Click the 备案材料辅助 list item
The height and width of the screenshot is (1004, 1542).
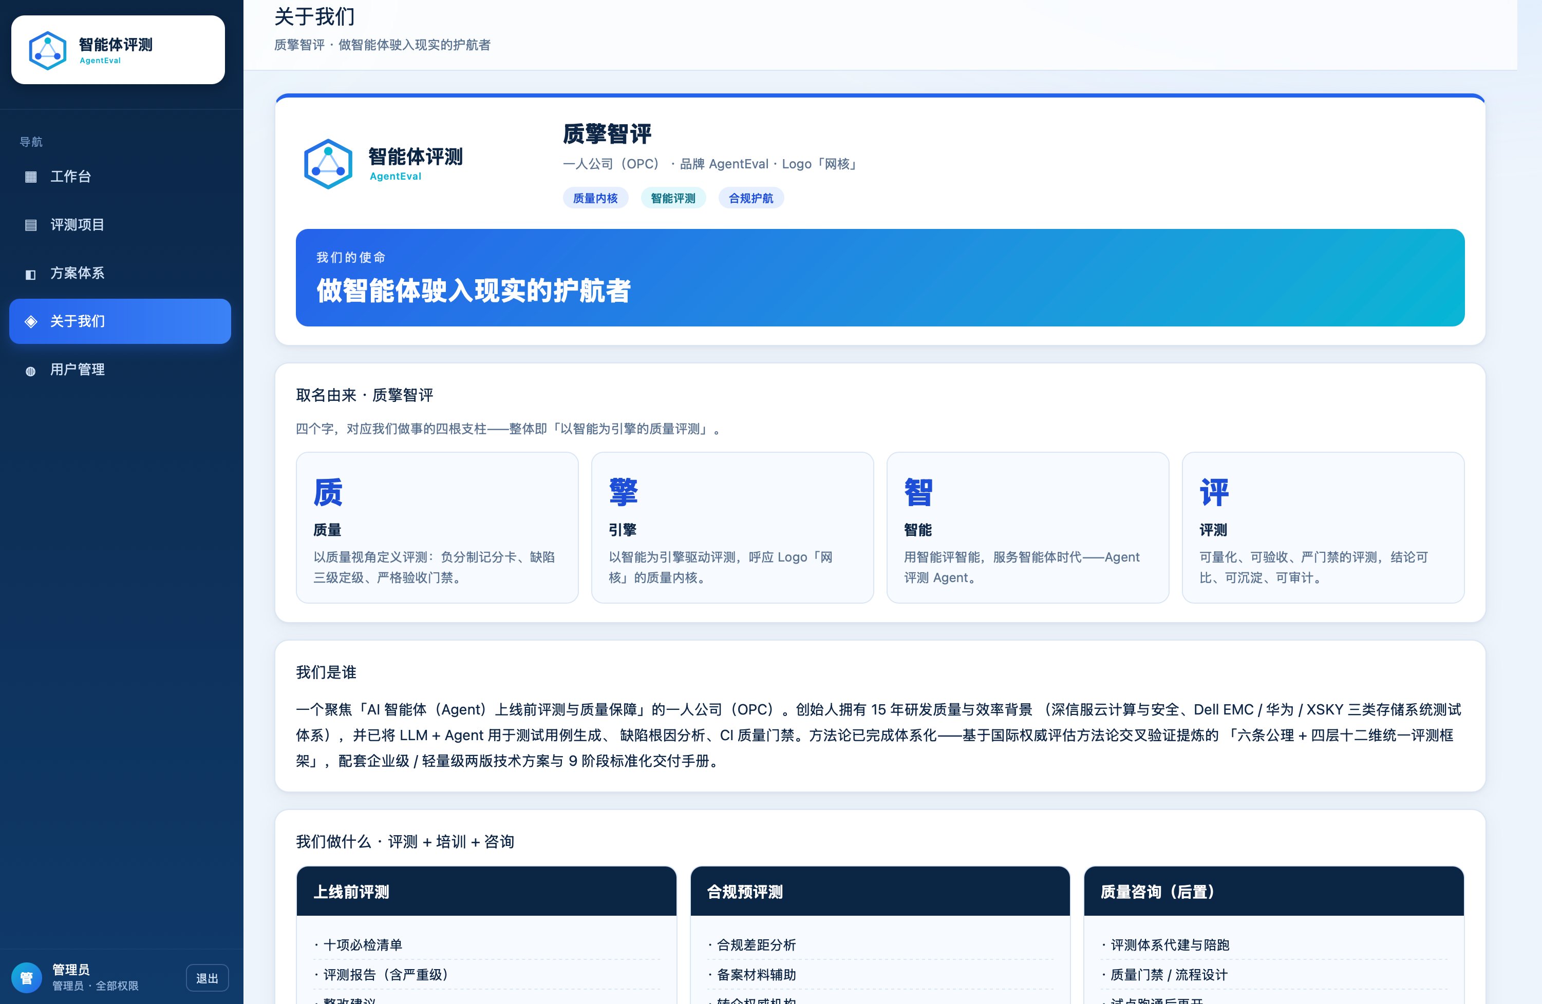880,975
